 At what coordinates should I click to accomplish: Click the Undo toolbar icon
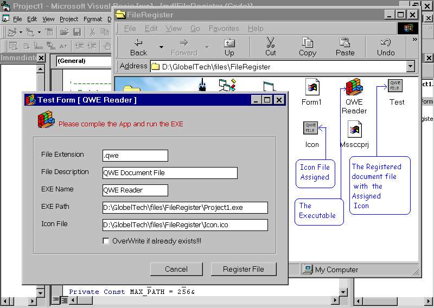click(x=386, y=43)
